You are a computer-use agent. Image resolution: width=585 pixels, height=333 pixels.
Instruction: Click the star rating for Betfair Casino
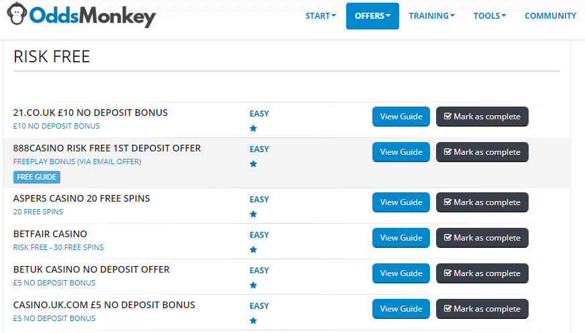click(x=254, y=249)
